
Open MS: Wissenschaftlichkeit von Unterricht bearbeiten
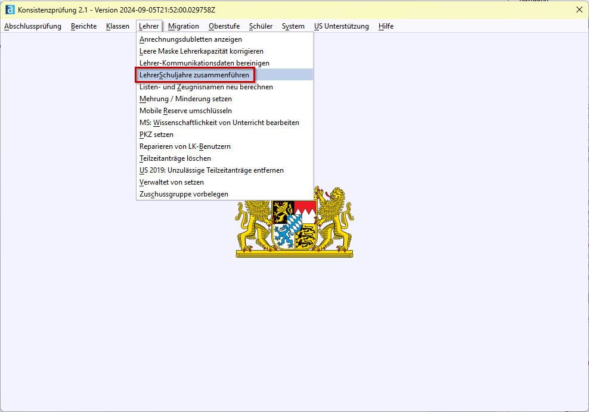(x=225, y=123)
